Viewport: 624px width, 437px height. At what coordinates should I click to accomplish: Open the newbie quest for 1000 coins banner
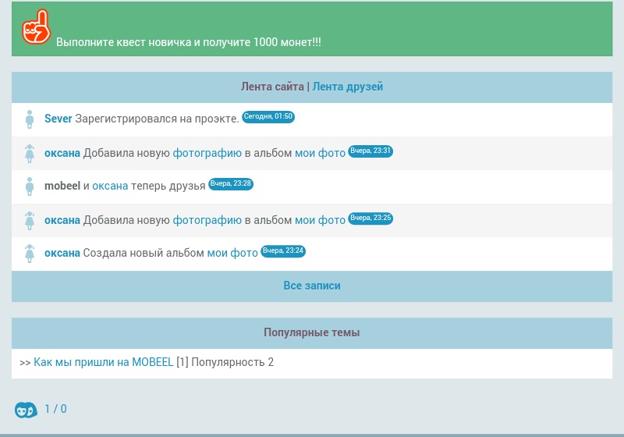(188, 42)
